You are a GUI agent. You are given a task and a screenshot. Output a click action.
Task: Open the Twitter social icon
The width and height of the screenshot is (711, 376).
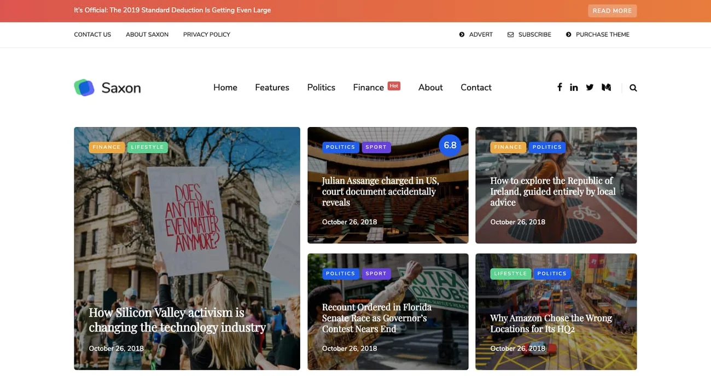click(x=590, y=88)
